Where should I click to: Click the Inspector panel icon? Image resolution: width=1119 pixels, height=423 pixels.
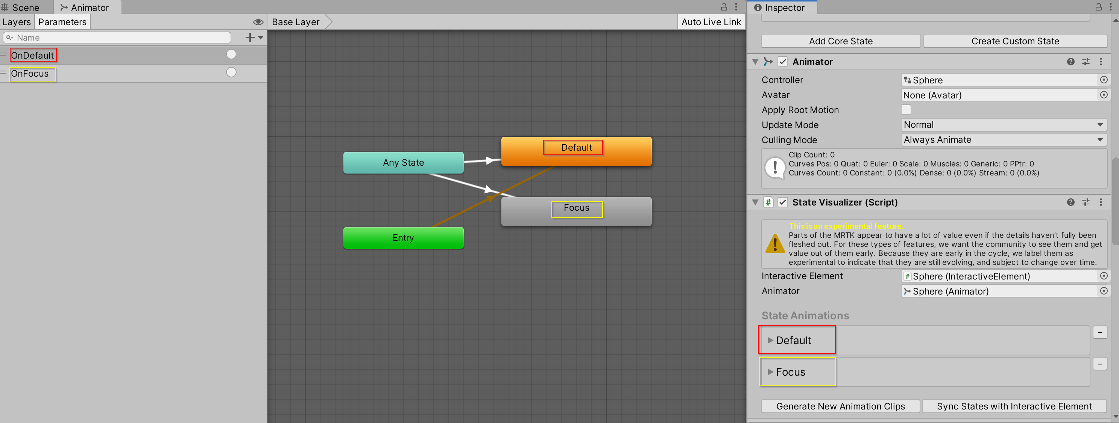pyautogui.click(x=758, y=8)
